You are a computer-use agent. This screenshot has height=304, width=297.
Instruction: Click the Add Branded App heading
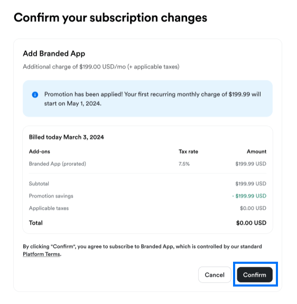54,53
